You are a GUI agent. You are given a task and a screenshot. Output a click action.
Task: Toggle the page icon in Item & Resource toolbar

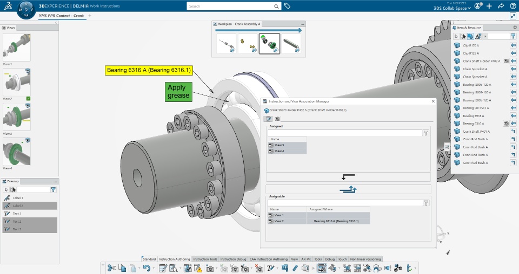click(x=456, y=36)
